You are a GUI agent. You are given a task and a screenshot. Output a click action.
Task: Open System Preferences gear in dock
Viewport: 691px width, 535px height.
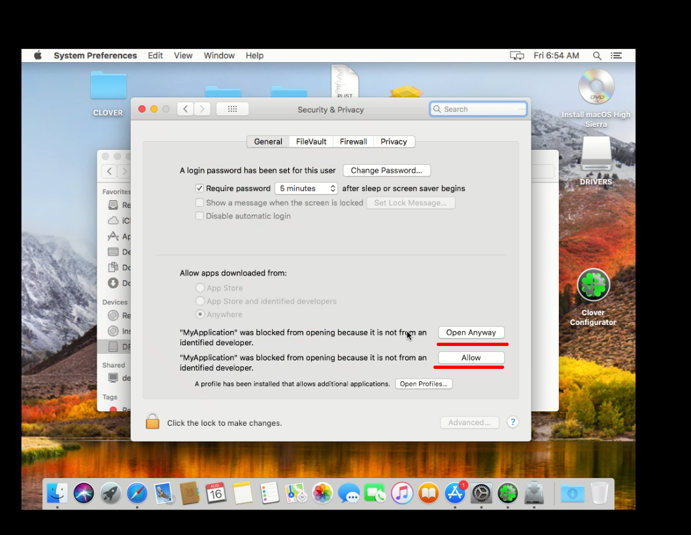coord(481,492)
